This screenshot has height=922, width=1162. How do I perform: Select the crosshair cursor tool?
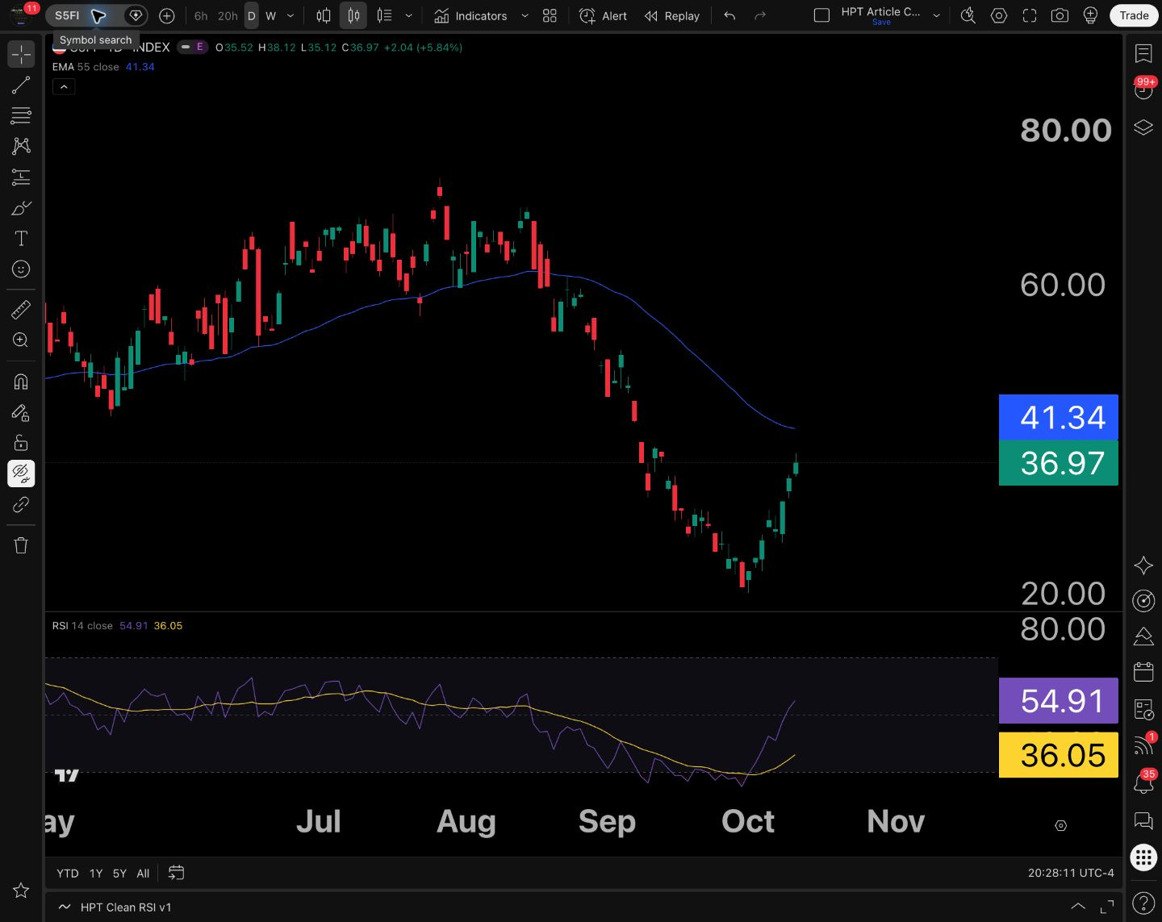pyautogui.click(x=21, y=54)
